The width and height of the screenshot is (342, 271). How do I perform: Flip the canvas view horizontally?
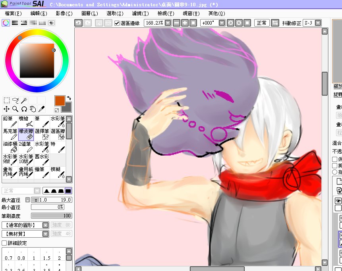point(275,23)
